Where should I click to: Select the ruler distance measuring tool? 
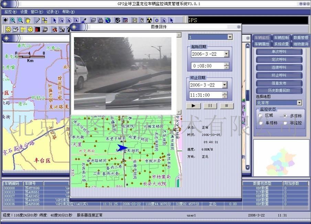37,20
